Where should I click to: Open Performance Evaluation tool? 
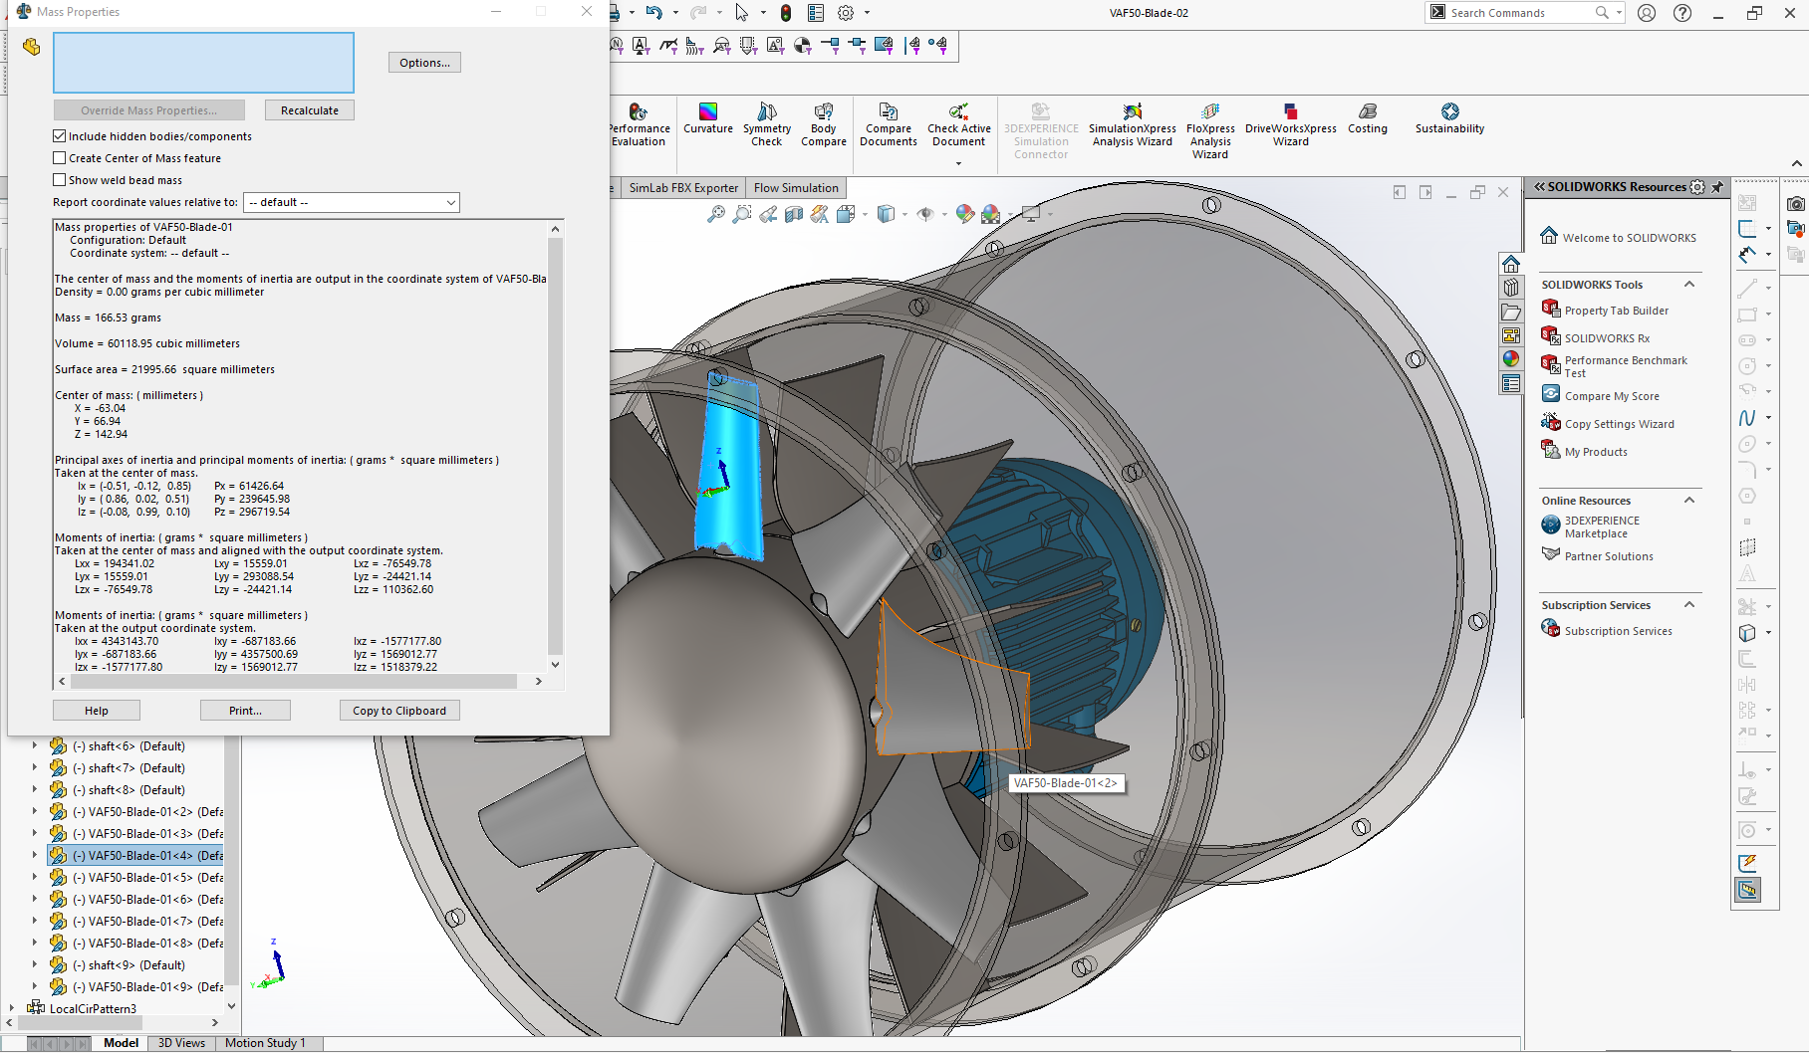(x=640, y=124)
